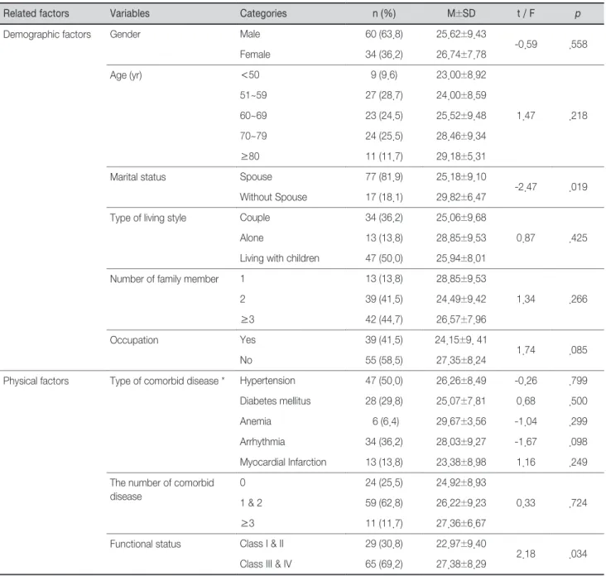Click the 'p' column header
Viewport: 606px width, 576px height.
coord(577,14)
